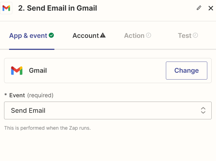Screen dimensions: 216x161
Task: Click the 'This is performed when the Zap runs' text
Action: [47, 128]
